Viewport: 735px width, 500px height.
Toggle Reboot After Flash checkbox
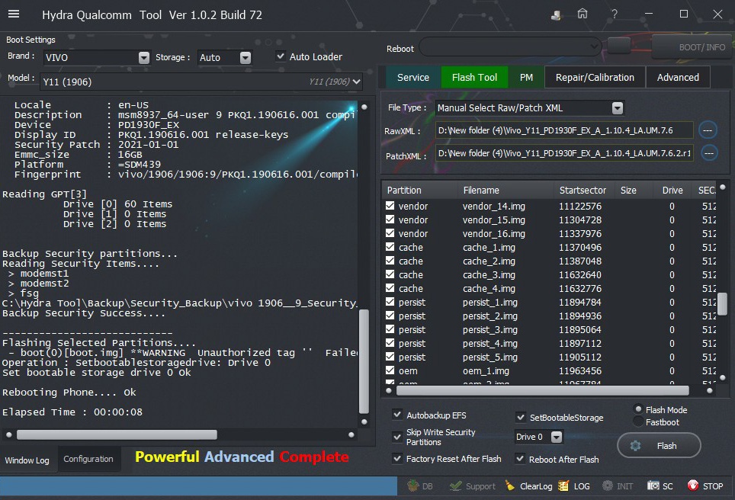point(520,459)
